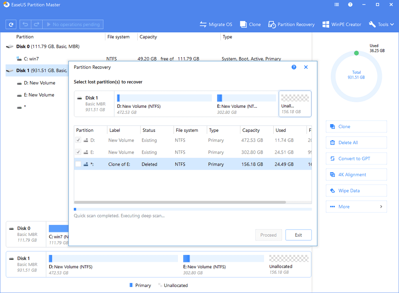This screenshot has width=399, height=293.
Task: Open WinPE Creator tool
Action: [x=342, y=24]
